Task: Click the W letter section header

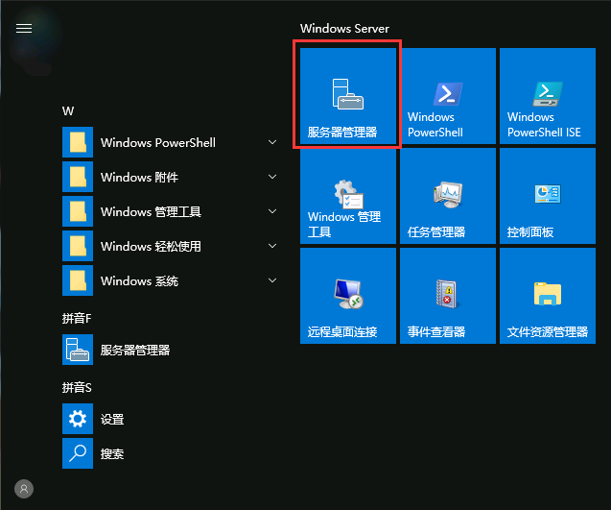Action: [x=68, y=110]
